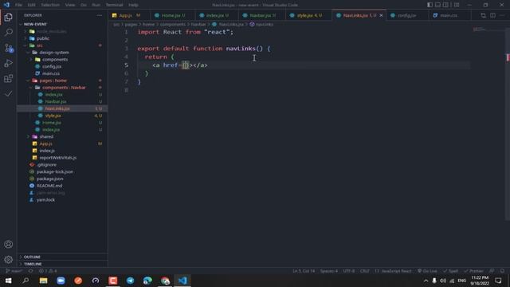Viewport: 510px width, 287px height.
Task: Open the Source Control view
Action: point(9,48)
